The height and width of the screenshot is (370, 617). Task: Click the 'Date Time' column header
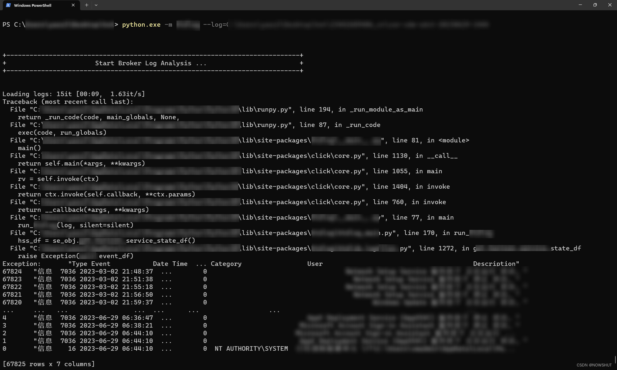pyautogui.click(x=170, y=264)
